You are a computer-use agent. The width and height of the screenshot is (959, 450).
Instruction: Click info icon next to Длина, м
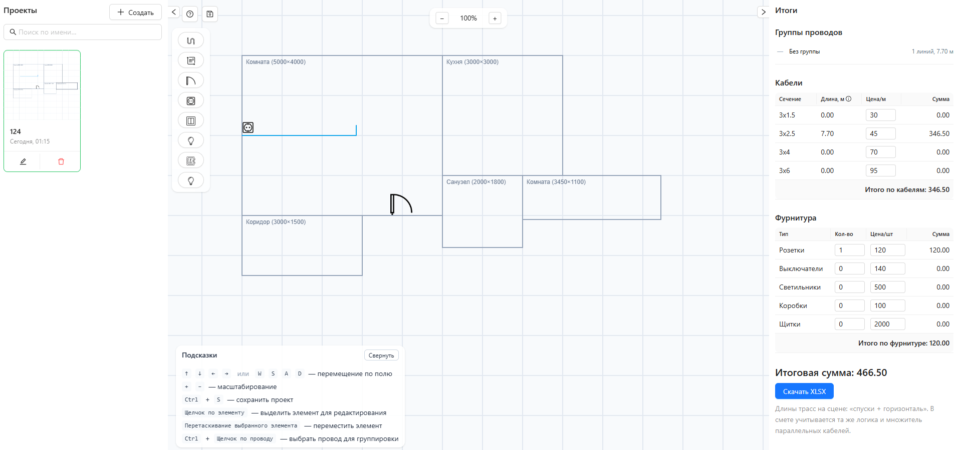tap(848, 99)
